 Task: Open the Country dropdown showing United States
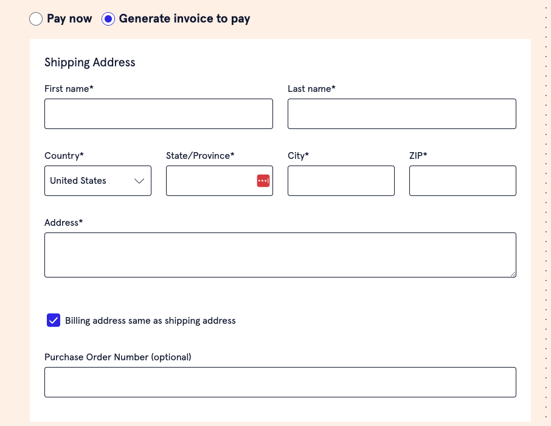click(x=97, y=181)
